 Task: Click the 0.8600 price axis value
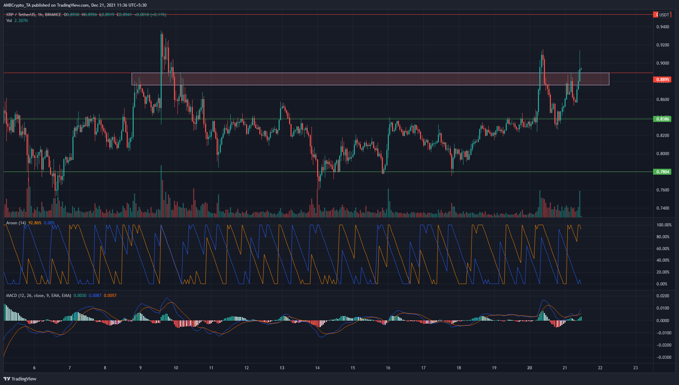point(663,100)
